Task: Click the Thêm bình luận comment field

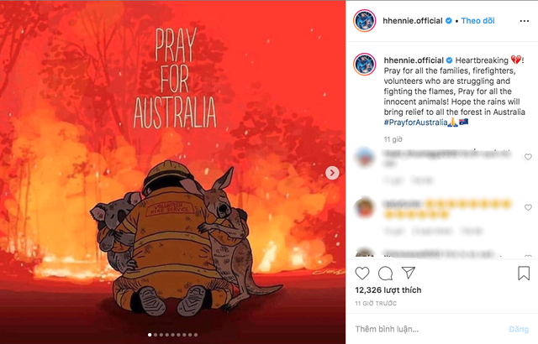Action: pyautogui.click(x=429, y=329)
